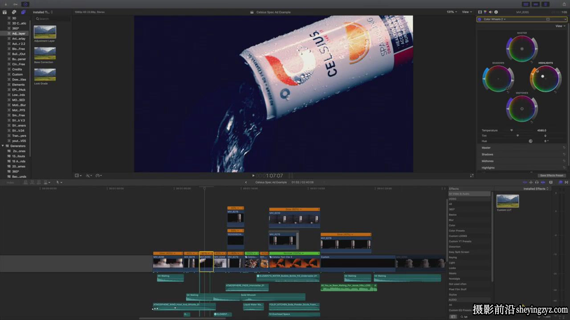The height and width of the screenshot is (320, 570).
Task: Toggle the browser panel visibility button
Action: [526, 4]
